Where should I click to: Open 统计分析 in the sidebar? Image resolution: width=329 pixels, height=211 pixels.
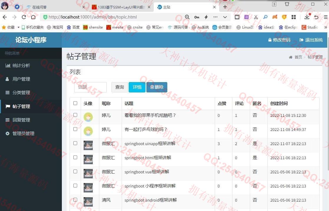(31, 65)
